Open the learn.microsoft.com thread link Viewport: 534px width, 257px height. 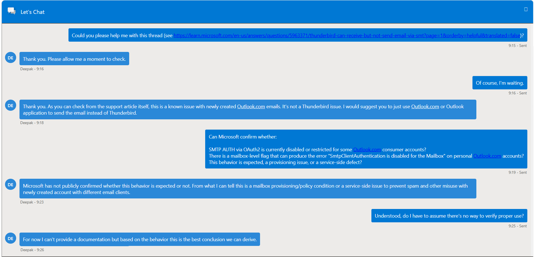point(347,36)
